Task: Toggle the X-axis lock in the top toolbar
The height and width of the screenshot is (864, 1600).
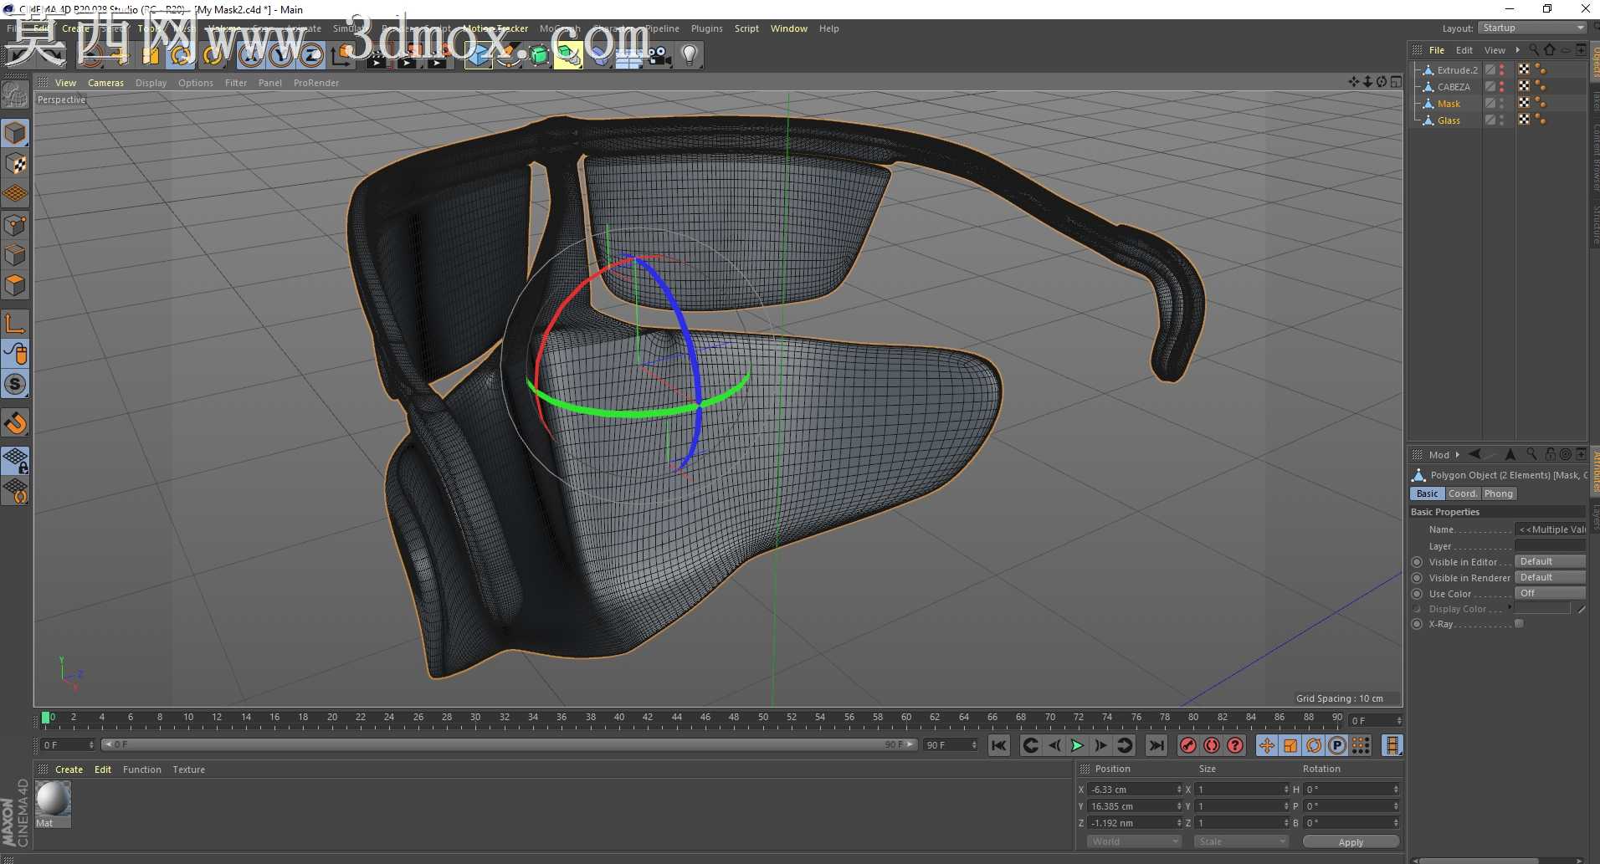Action: [251, 55]
